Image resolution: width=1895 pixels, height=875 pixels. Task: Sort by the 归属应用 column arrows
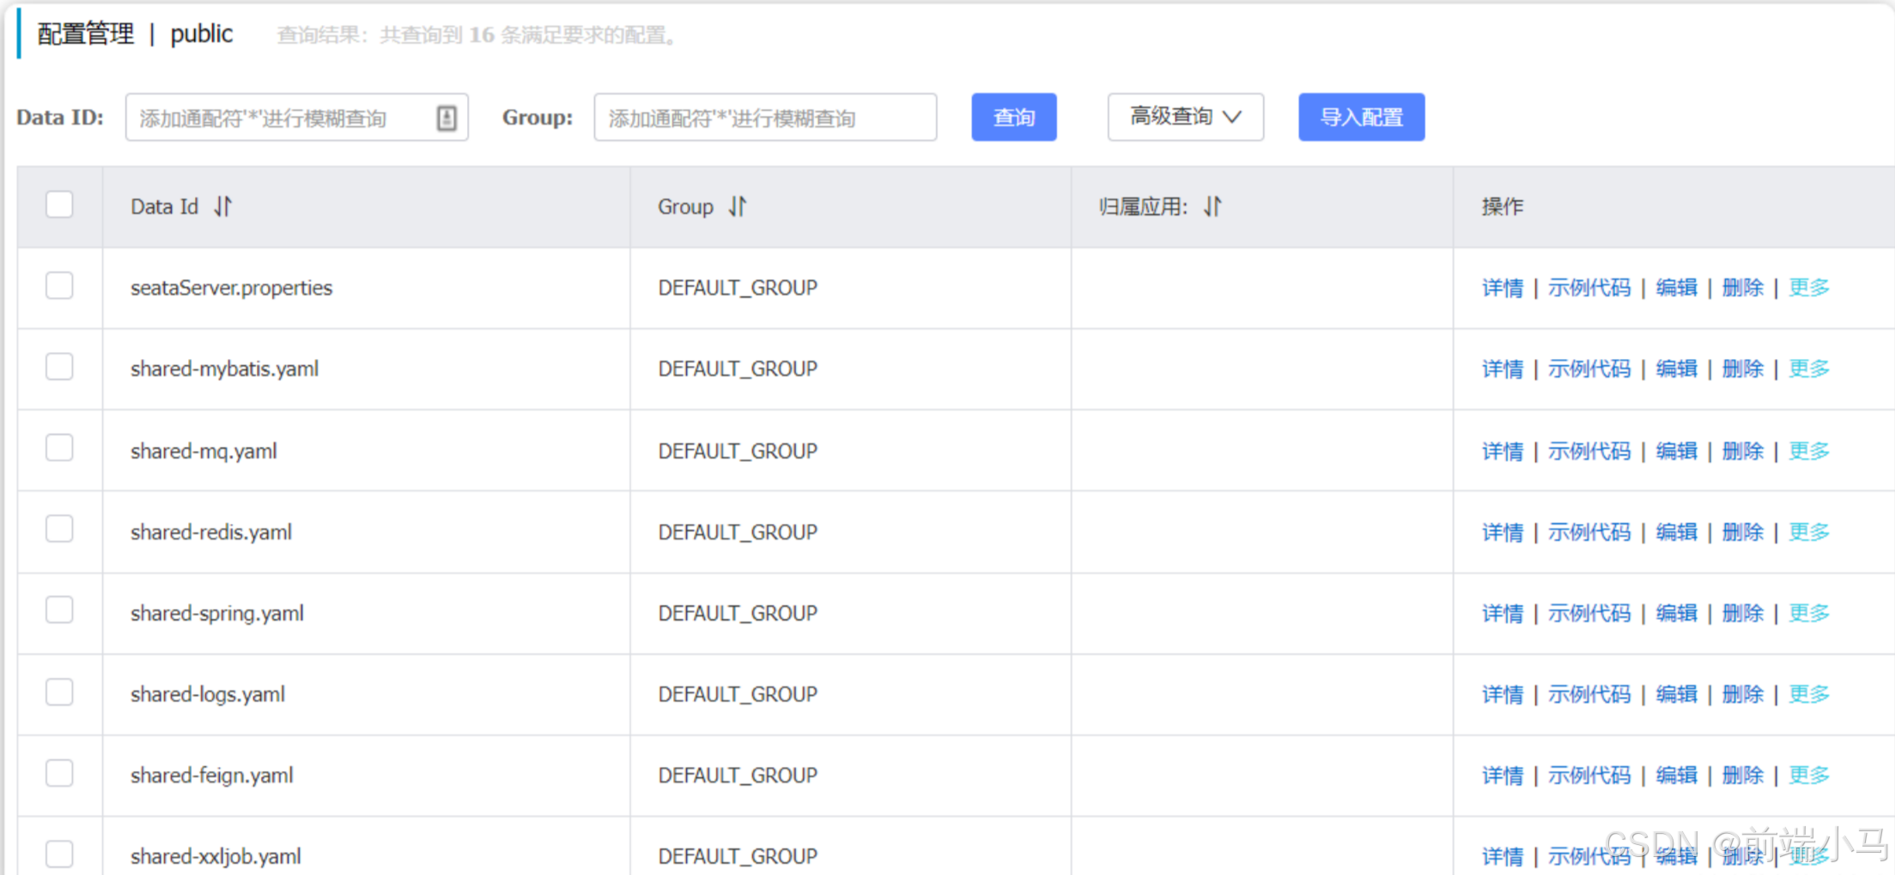1212,206
